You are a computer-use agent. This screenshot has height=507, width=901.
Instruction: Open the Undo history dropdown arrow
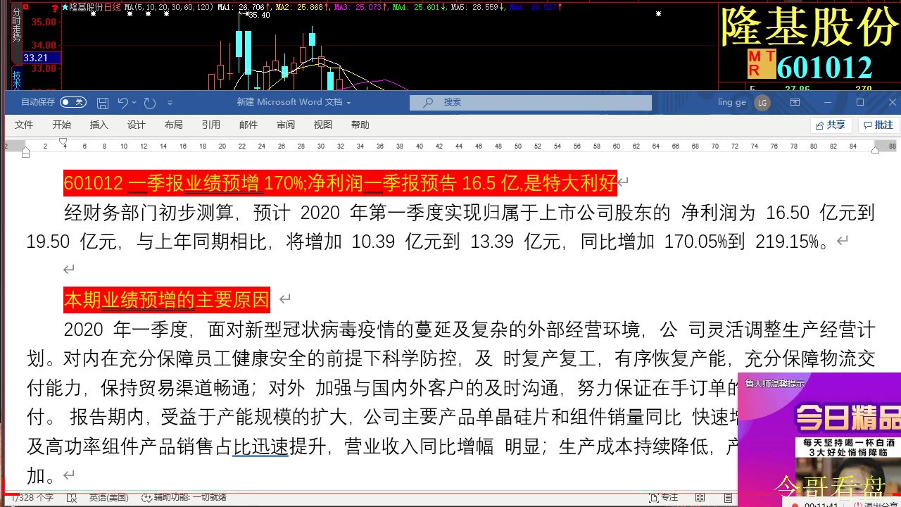click(x=134, y=103)
